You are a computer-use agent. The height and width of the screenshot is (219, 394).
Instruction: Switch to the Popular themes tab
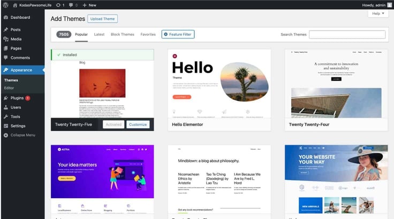pos(81,34)
